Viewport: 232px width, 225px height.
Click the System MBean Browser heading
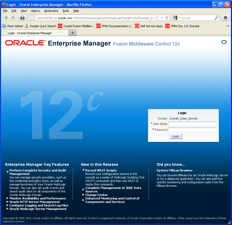click(x=175, y=170)
